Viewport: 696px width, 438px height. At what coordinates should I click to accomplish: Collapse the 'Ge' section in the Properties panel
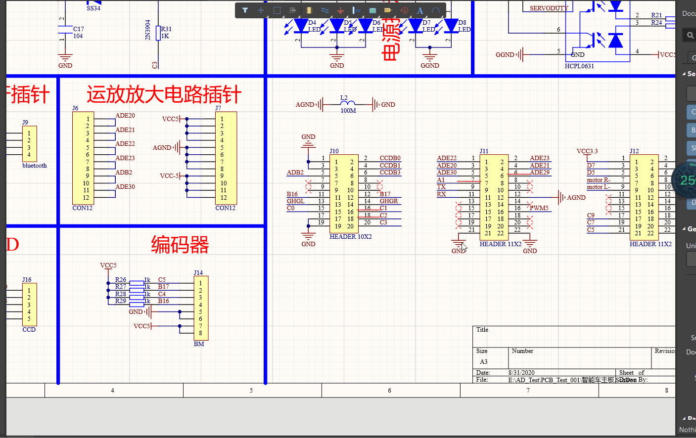(x=684, y=229)
